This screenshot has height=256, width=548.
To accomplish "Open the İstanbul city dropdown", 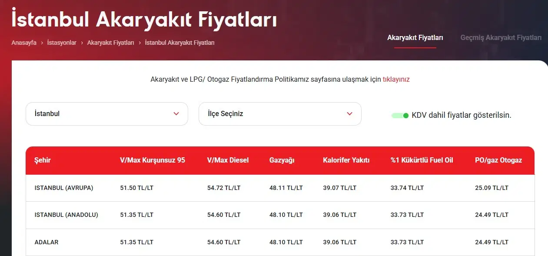I will click(x=107, y=114).
